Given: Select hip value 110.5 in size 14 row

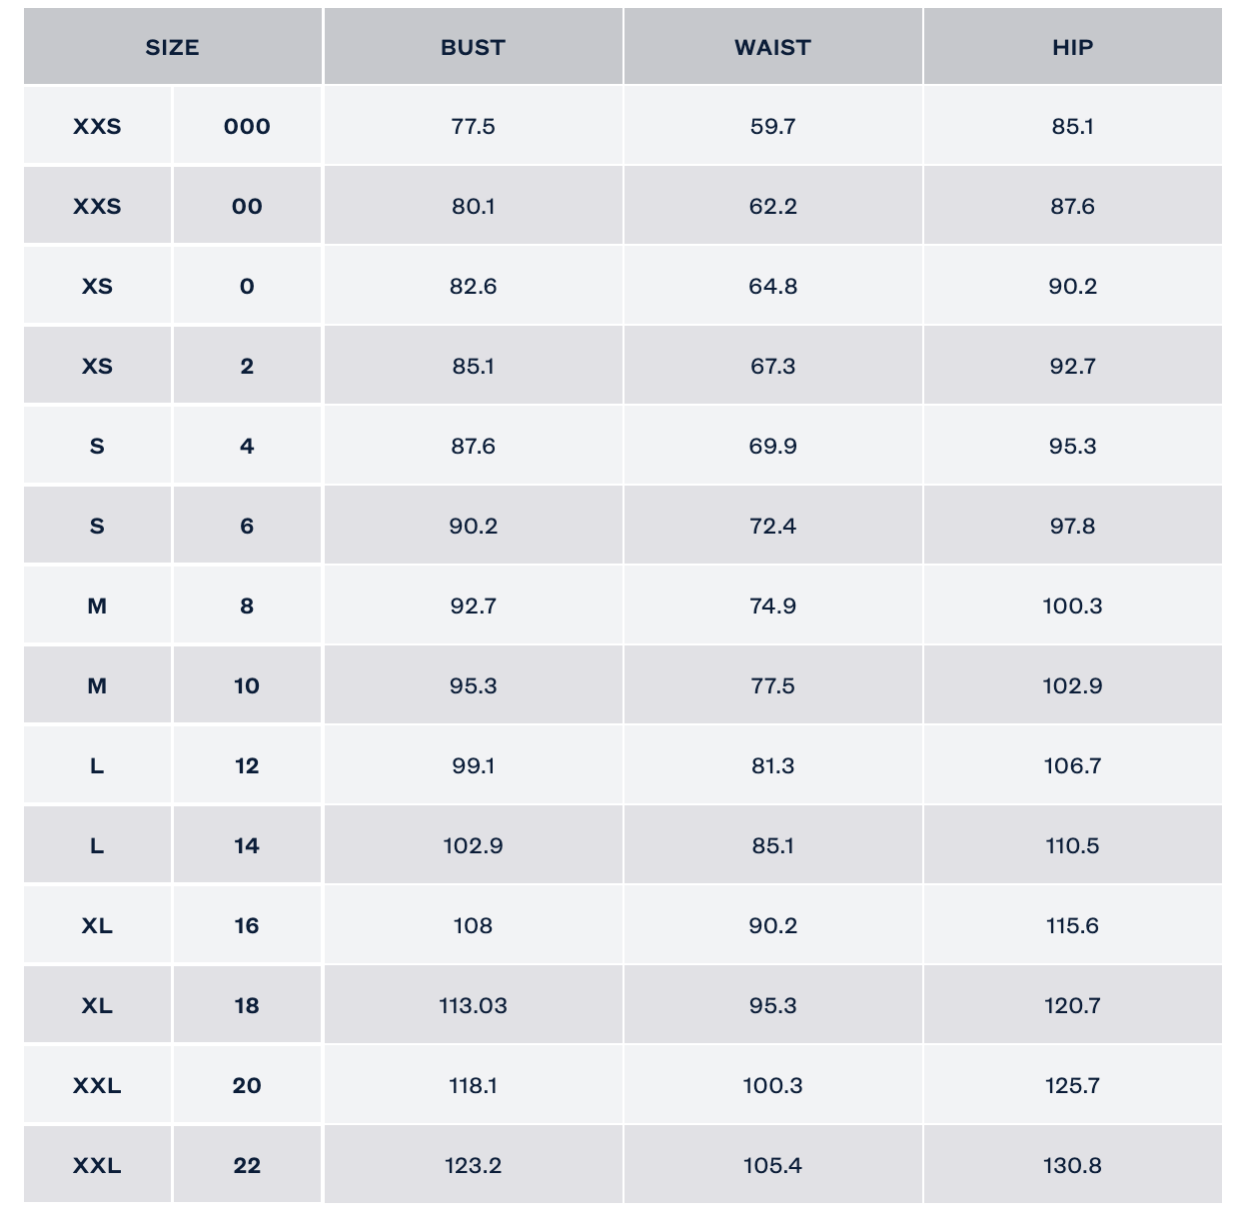Looking at the screenshot, I should pyautogui.click(x=1072, y=846).
